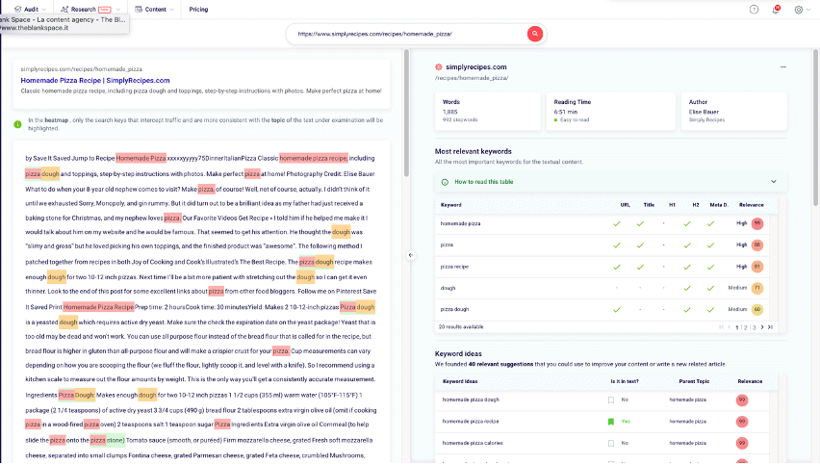Click the Words stat card
The width and height of the screenshot is (820, 464).
[488, 112]
